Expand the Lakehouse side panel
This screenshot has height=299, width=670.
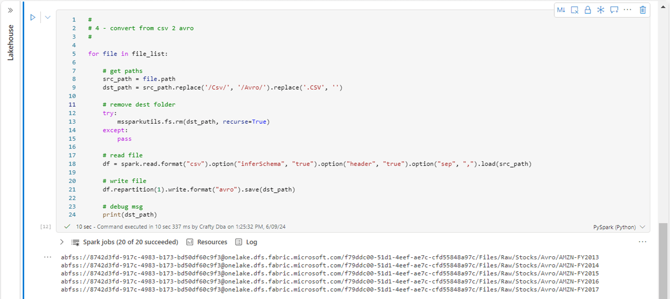10,10
